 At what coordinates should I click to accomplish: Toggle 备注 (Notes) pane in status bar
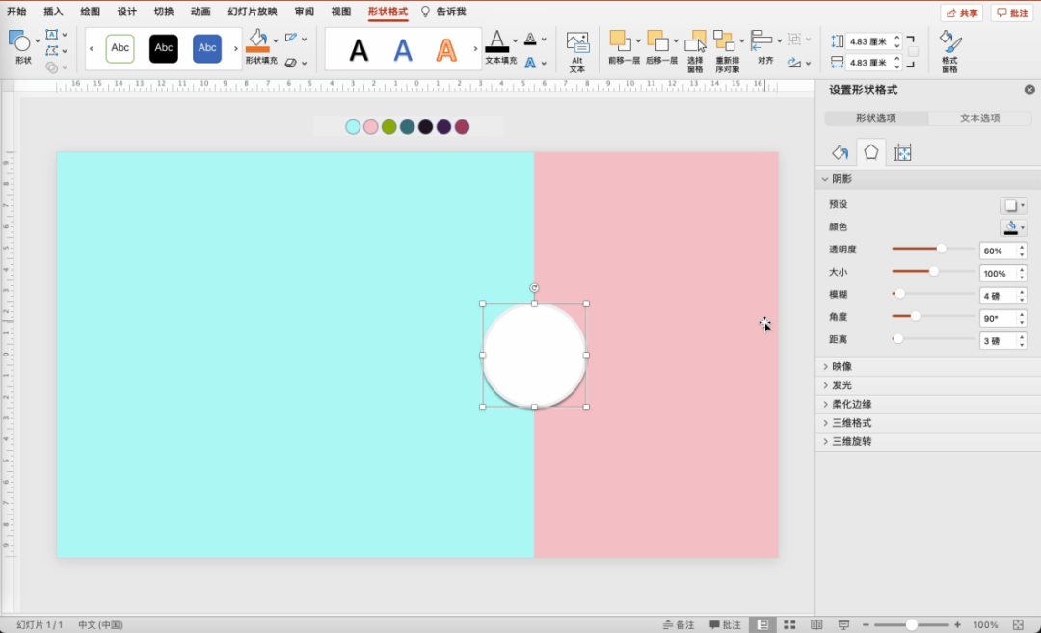679,625
